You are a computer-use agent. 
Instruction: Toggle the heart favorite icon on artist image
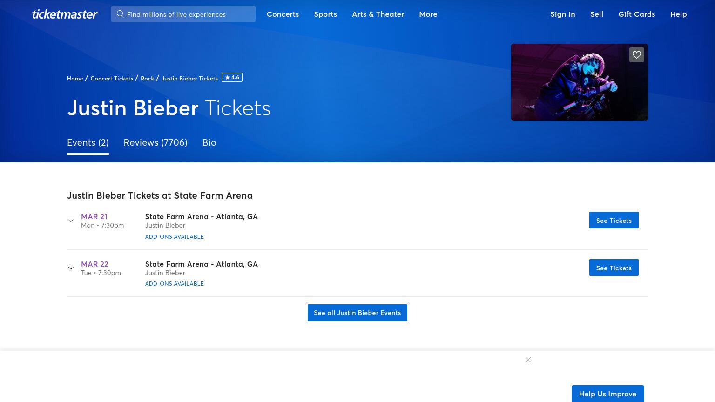pos(636,55)
